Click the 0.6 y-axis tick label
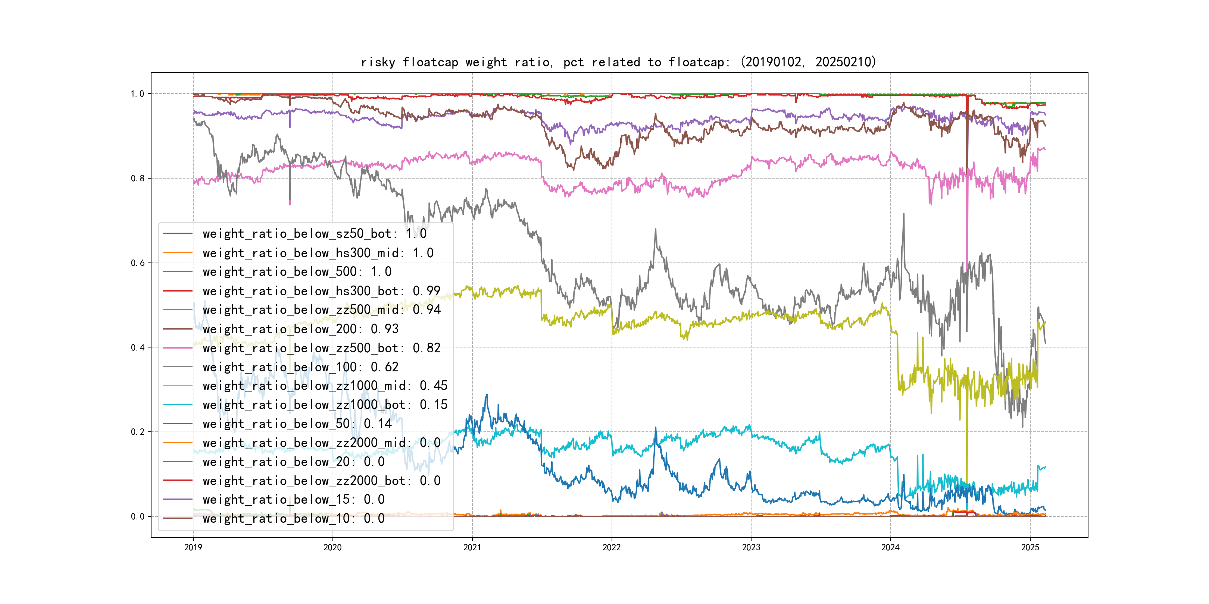 tap(138, 263)
